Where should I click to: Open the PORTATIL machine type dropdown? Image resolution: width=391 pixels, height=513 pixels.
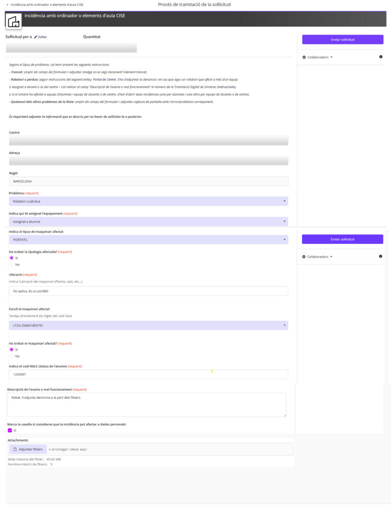[x=148, y=240]
